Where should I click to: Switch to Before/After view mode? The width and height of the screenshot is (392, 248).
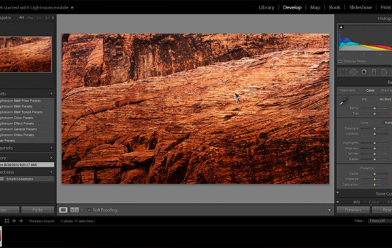74,210
